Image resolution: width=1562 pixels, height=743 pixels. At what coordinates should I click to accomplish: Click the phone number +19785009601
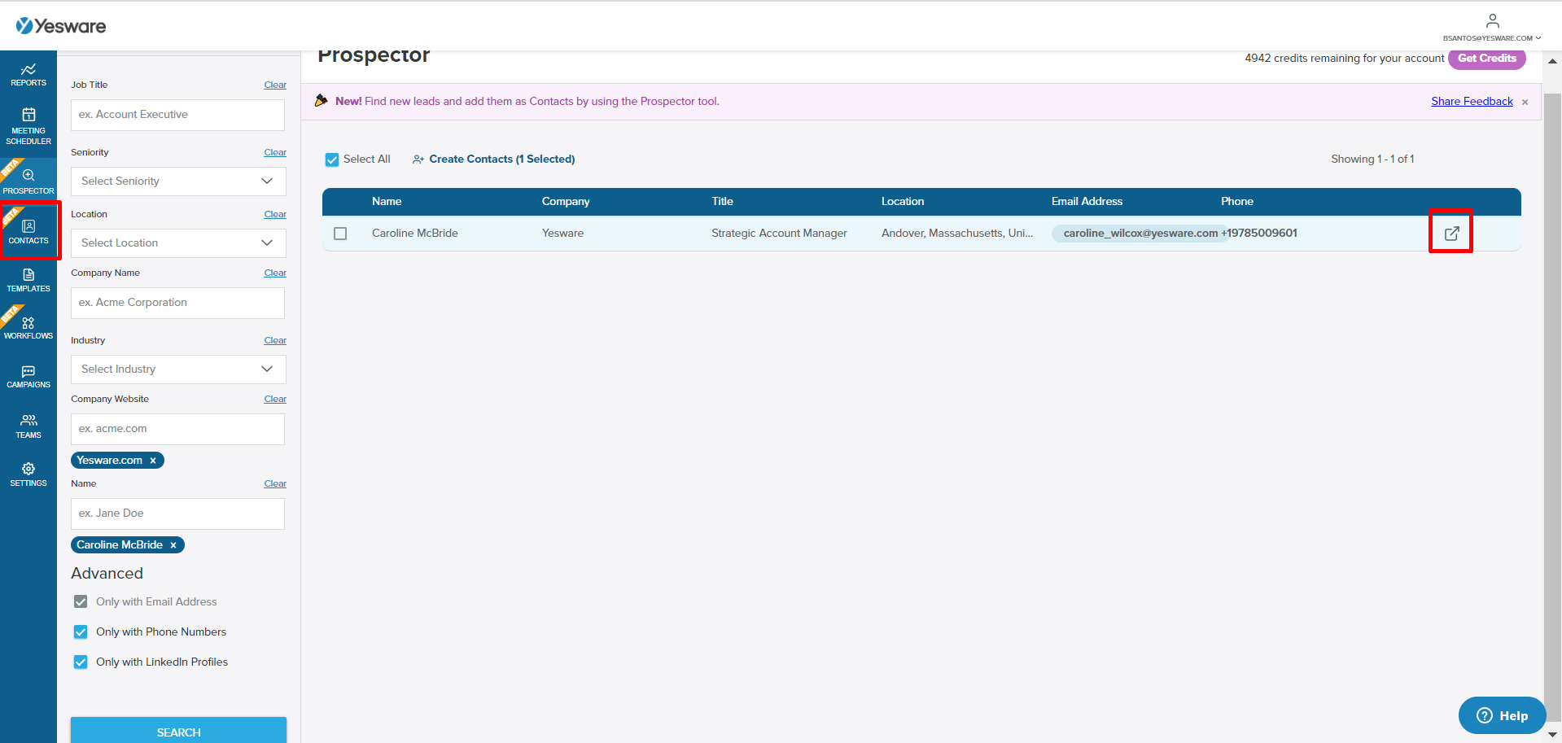point(1260,233)
